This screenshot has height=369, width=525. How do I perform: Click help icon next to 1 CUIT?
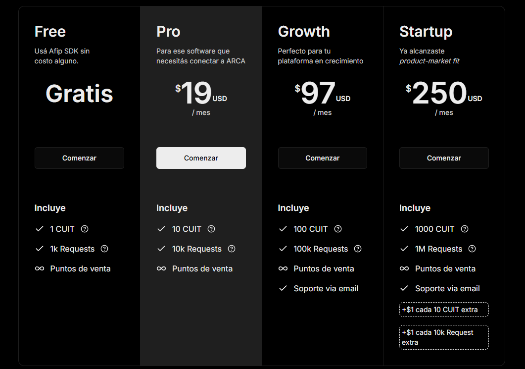click(x=85, y=229)
